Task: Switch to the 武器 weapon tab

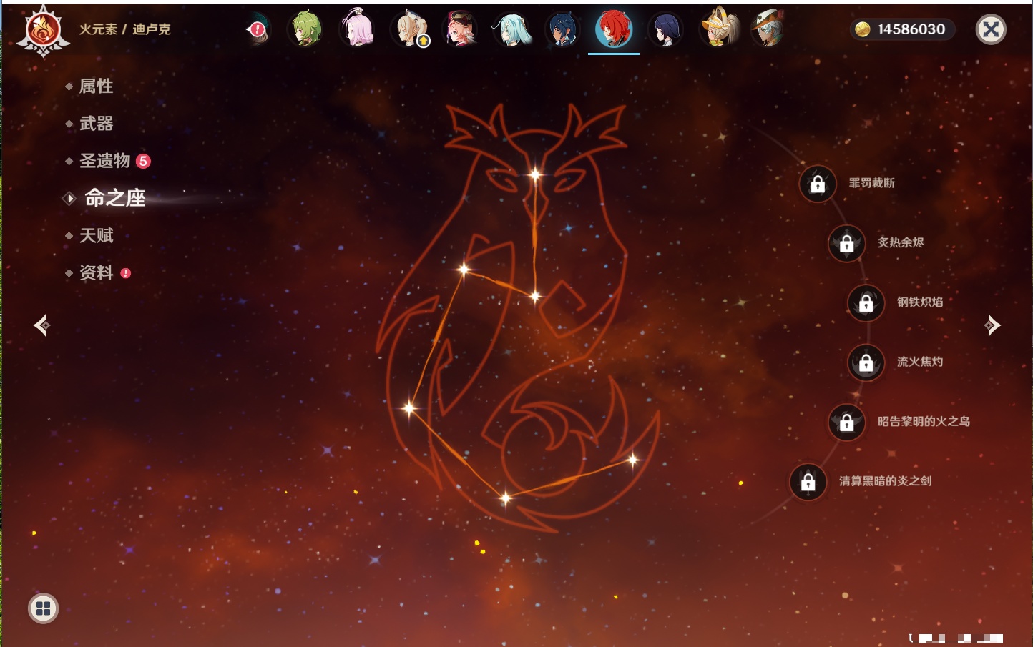Action: 96,124
